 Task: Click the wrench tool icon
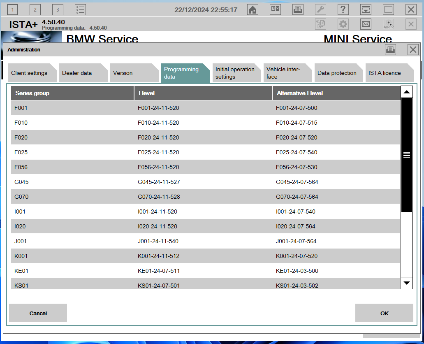(320, 10)
